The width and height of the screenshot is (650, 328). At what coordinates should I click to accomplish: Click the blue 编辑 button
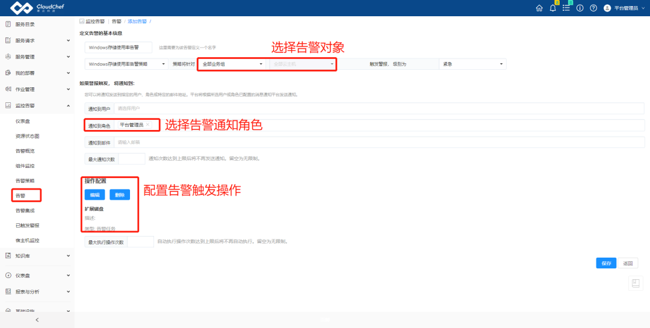pyautogui.click(x=95, y=195)
